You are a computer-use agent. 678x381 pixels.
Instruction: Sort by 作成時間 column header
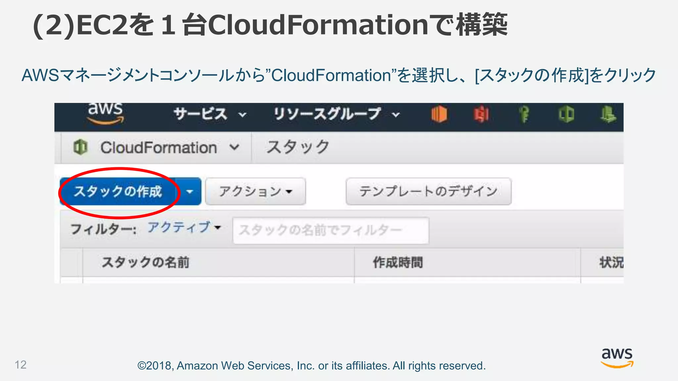tap(467, 262)
